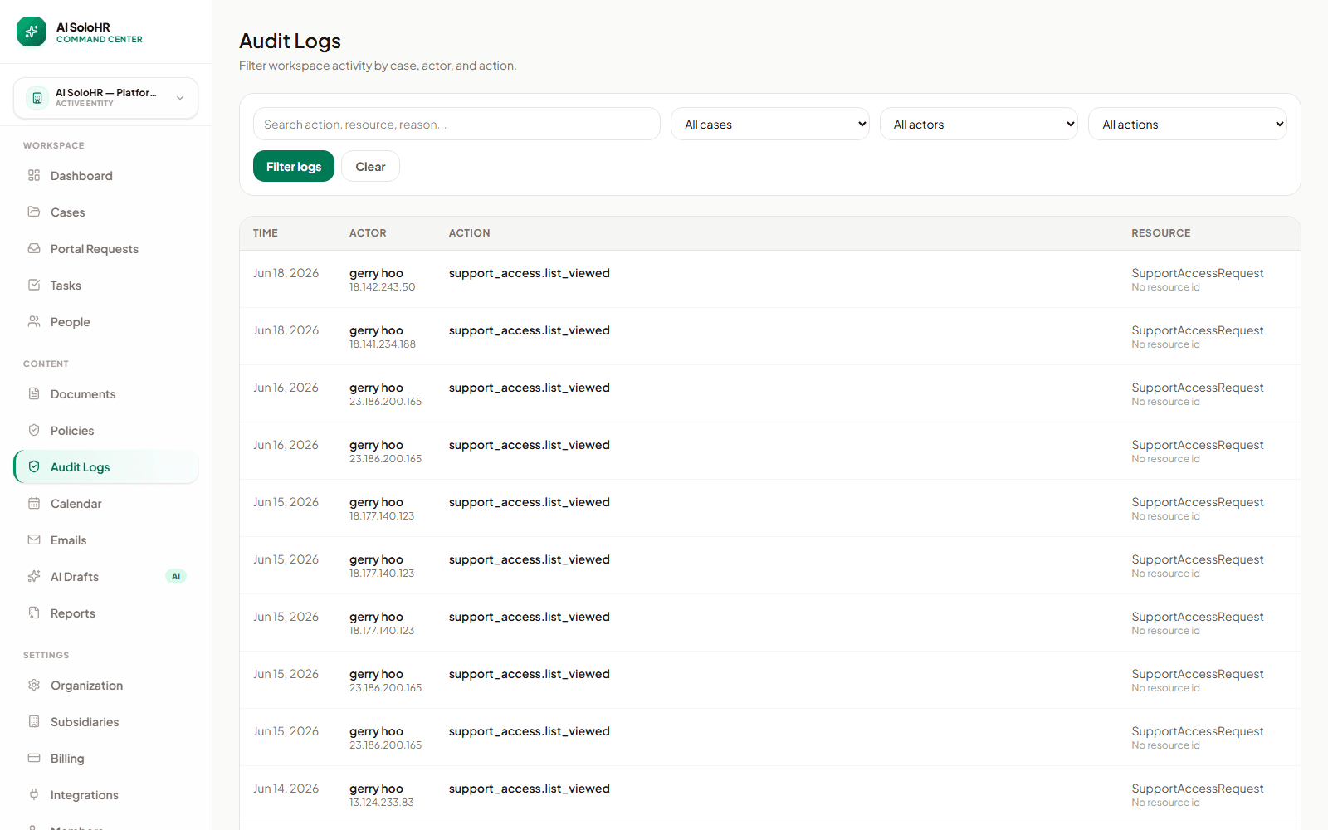
Task: Go to Cases in the sidebar
Action: point(106,212)
